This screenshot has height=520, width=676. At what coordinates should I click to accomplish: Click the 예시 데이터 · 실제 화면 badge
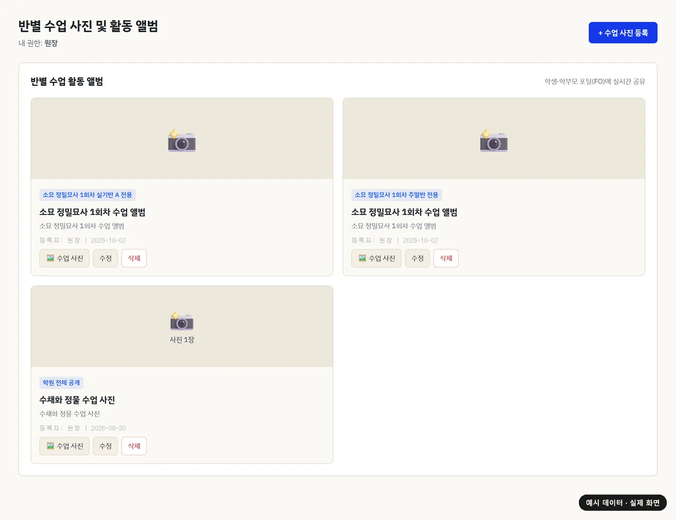point(623,503)
